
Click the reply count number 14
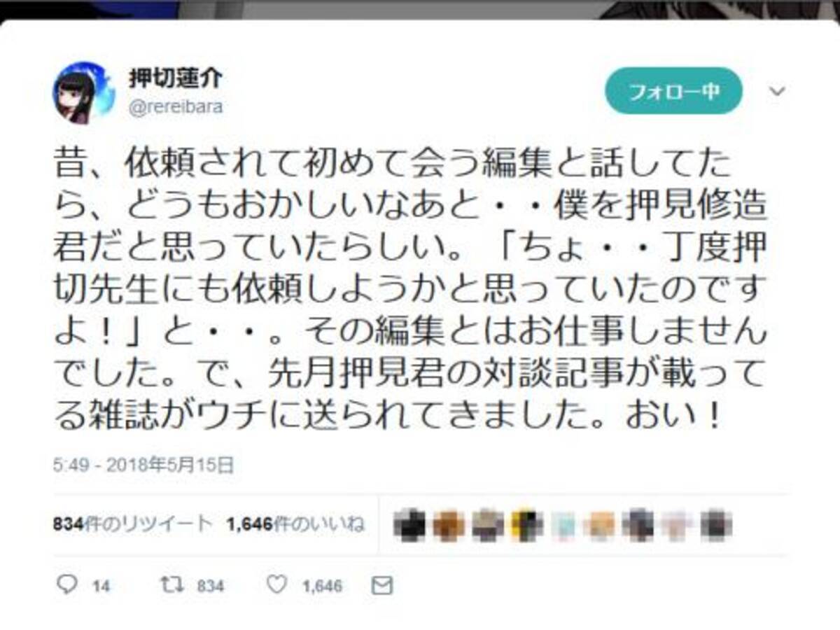[101, 587]
